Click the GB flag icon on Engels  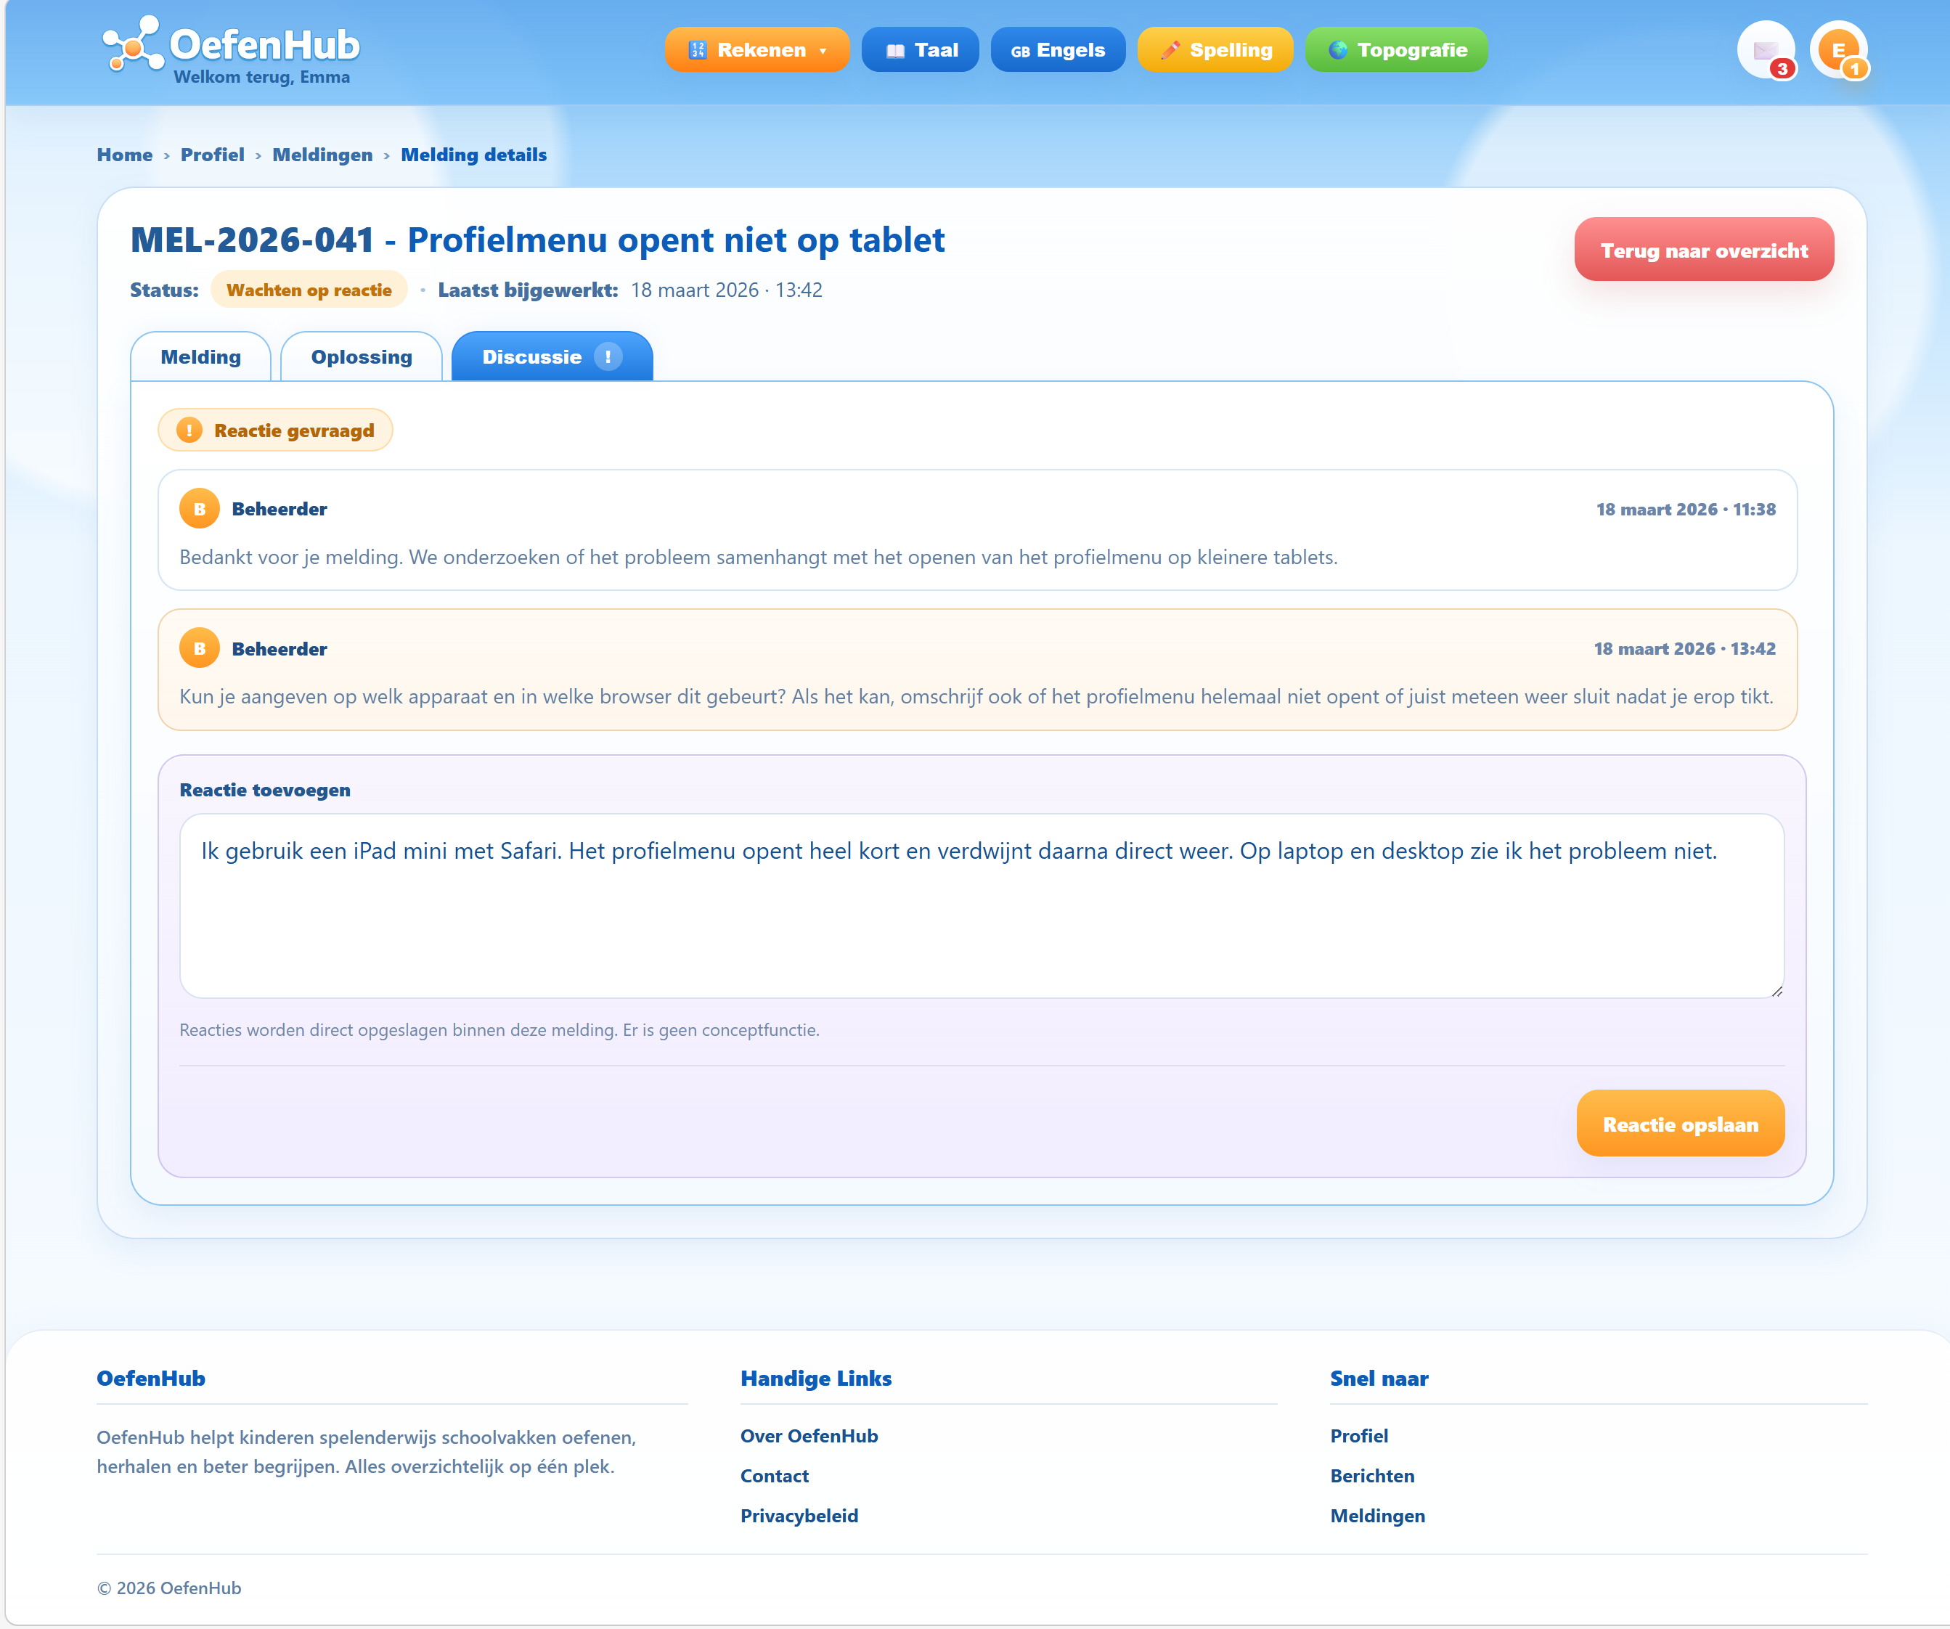point(1021,51)
